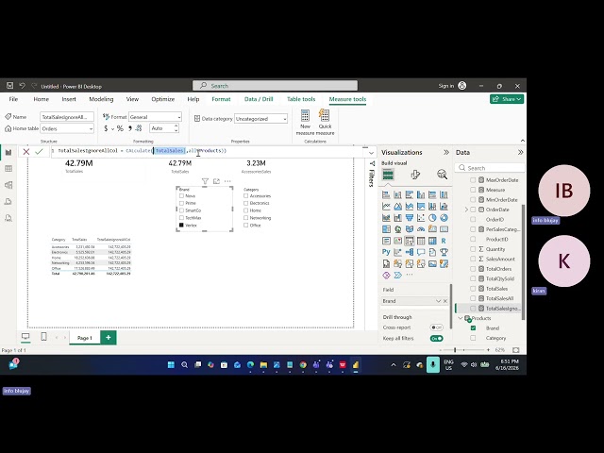The image size is (604, 453).
Task: Open Report view in the left sidebar
Action: [x=8, y=152]
